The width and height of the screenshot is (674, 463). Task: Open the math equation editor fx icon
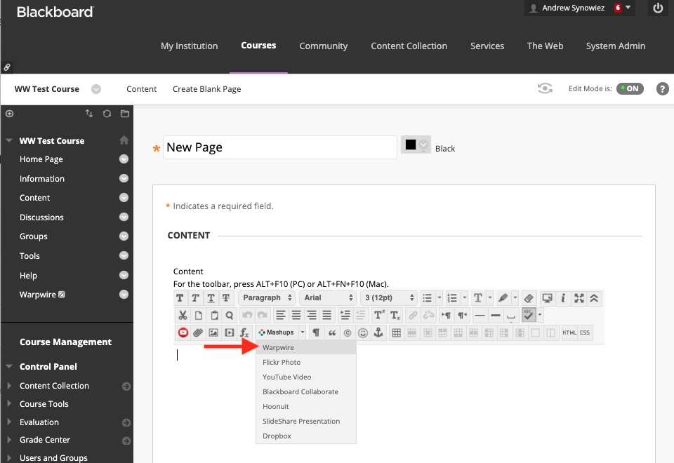point(244,333)
